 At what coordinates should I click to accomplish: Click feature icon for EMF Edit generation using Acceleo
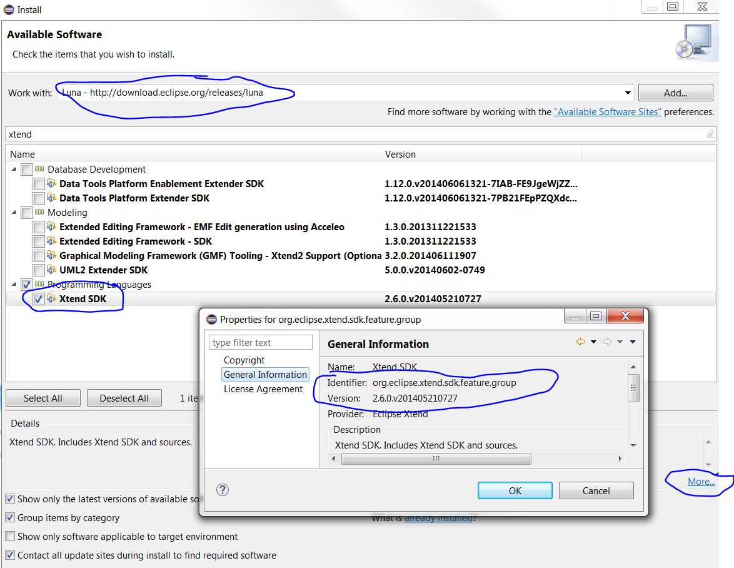(x=51, y=226)
